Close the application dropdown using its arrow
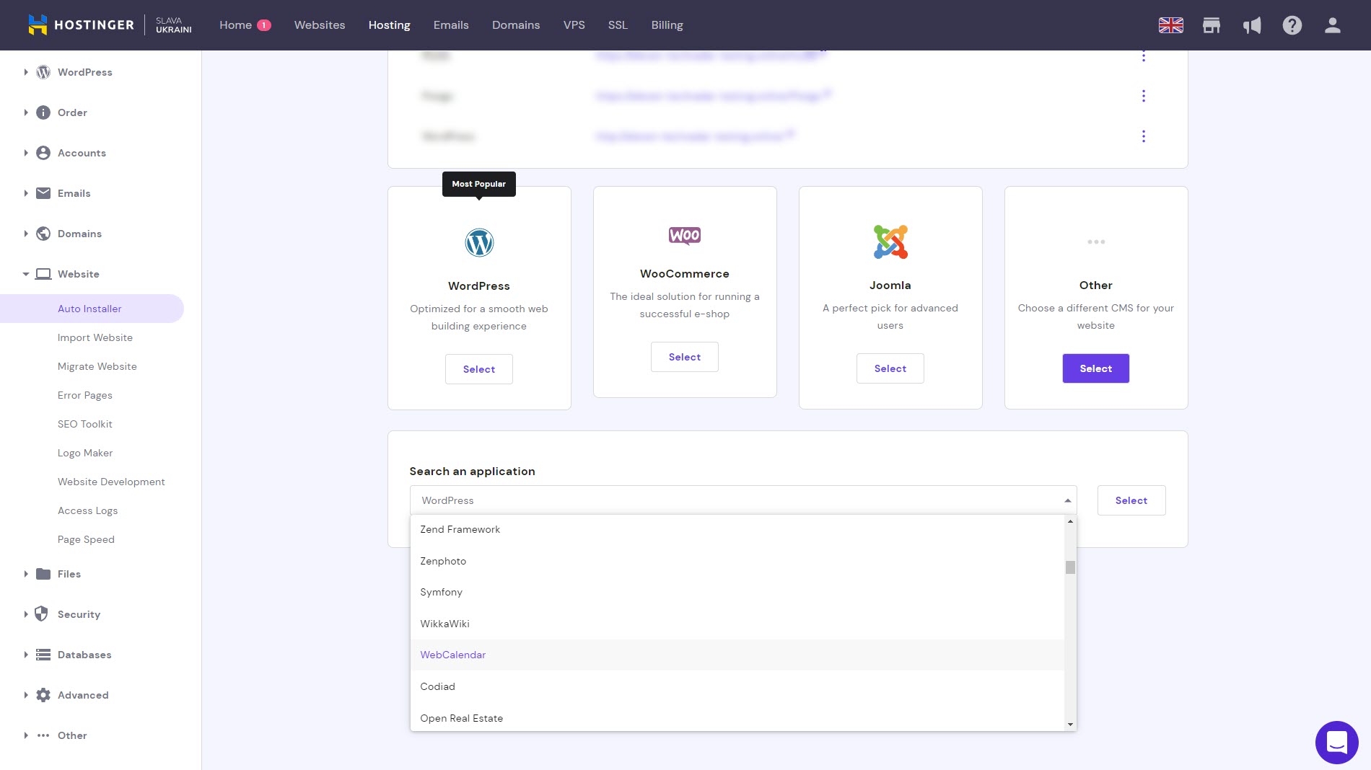Image resolution: width=1371 pixels, height=770 pixels. 1067,500
